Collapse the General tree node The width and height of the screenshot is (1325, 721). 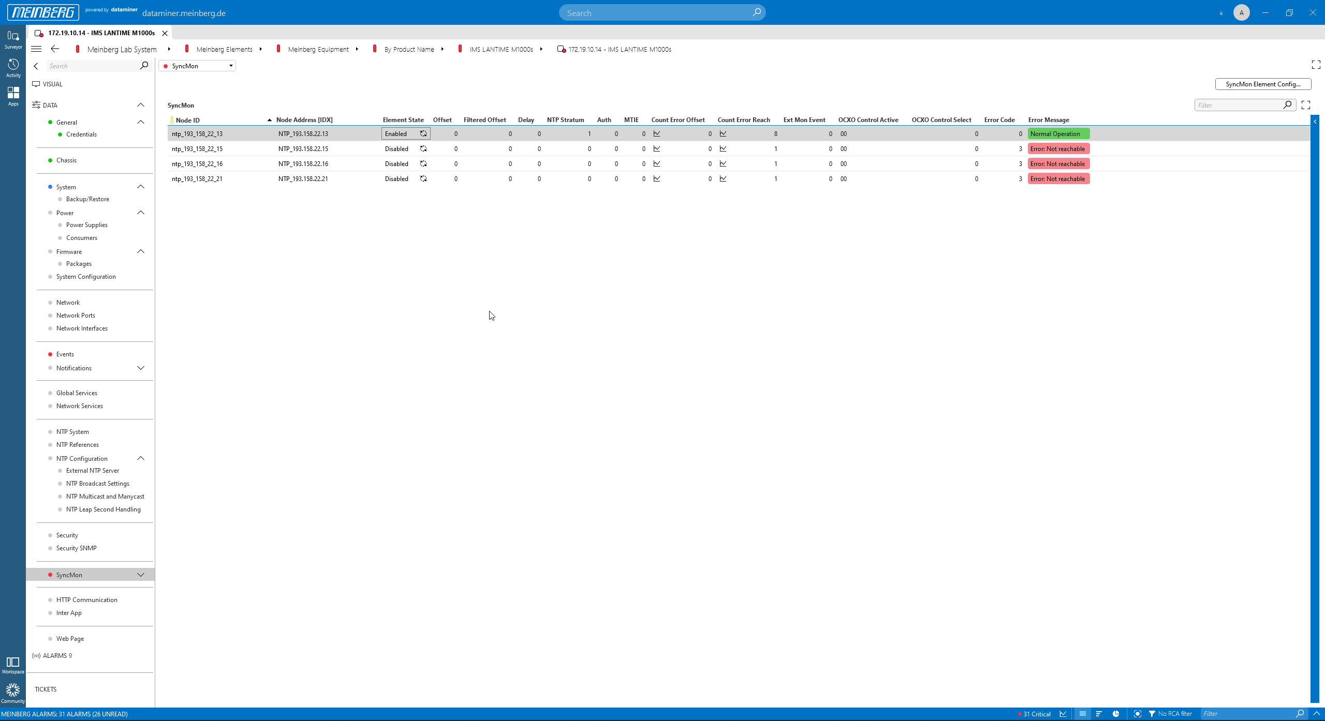(141, 122)
